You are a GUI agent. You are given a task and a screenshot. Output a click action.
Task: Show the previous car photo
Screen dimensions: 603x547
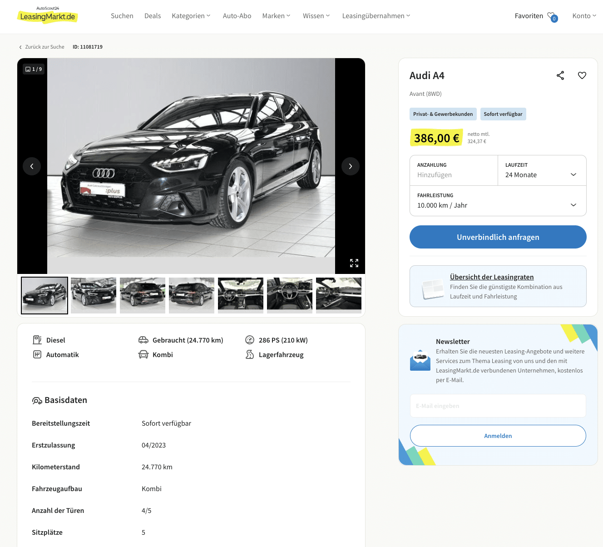[32, 166]
